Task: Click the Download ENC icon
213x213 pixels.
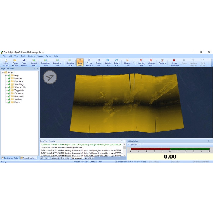Action: [x=58, y=62]
